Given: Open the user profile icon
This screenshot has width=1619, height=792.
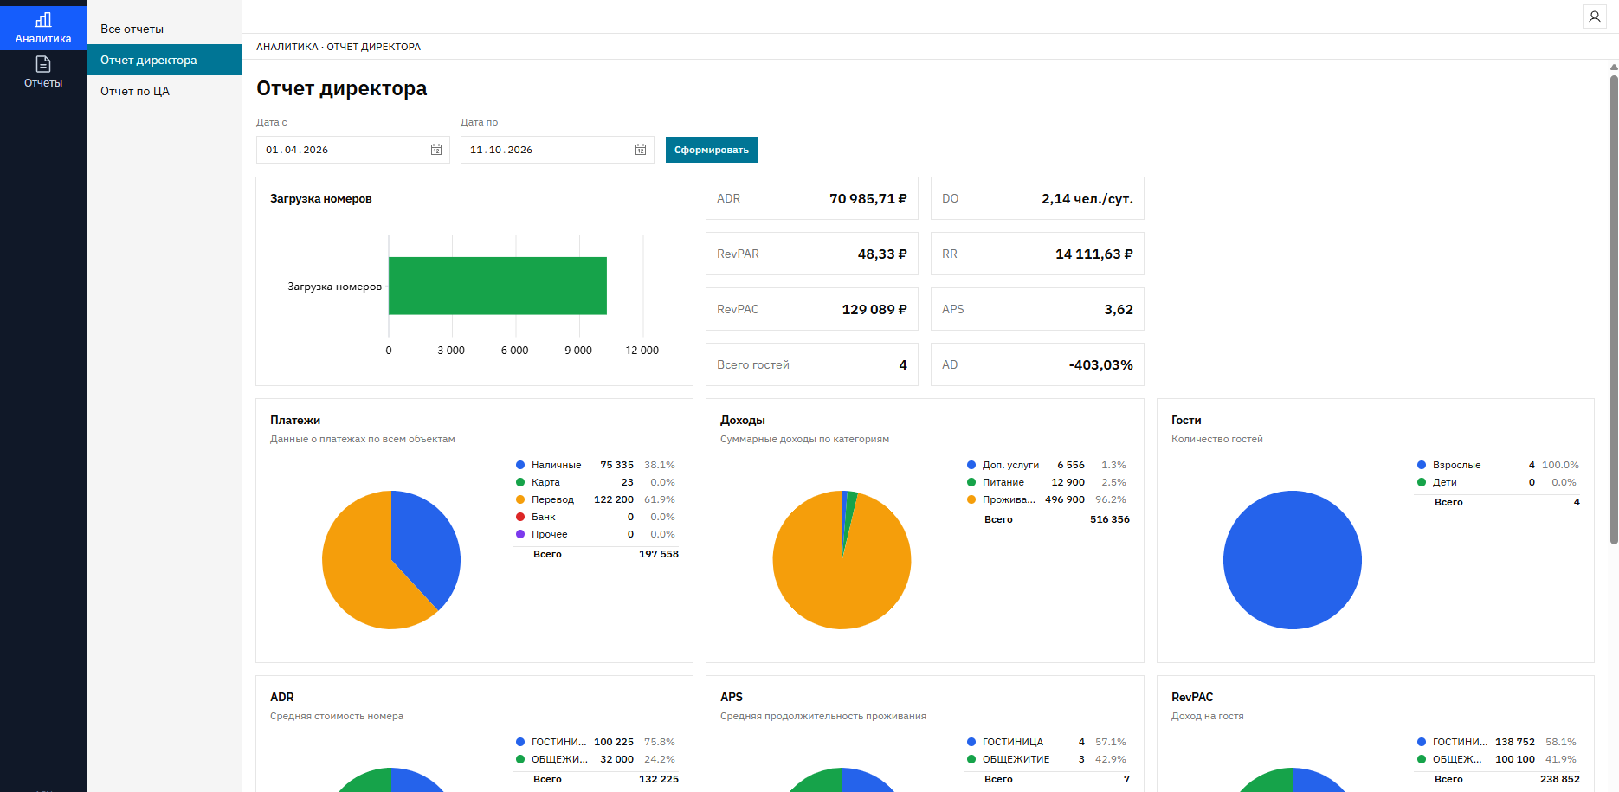Looking at the screenshot, I should 1594,16.
